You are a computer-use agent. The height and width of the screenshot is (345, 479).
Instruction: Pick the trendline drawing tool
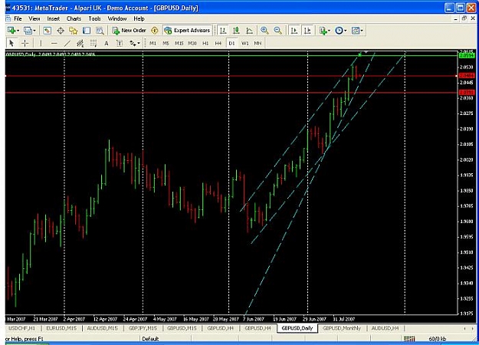67,43
